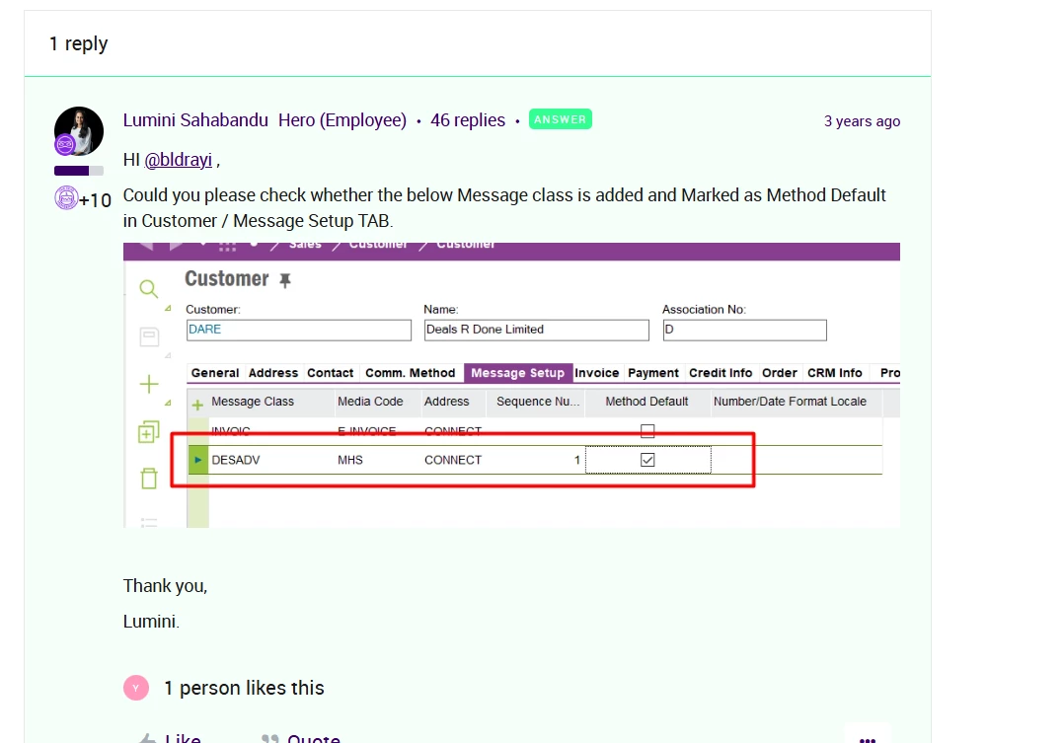The image size is (1064, 743).
Task: Click the 1 person likes this text
Action: point(245,688)
